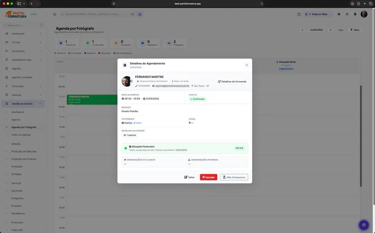Screen dimensions: 375x233
Task: Click Fernando Martini's profile photo
Action: 127,81
